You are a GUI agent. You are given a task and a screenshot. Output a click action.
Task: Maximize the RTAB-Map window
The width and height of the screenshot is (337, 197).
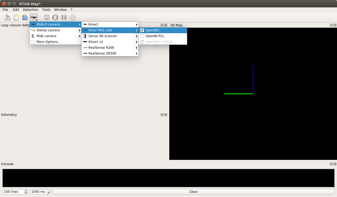click(14, 4)
